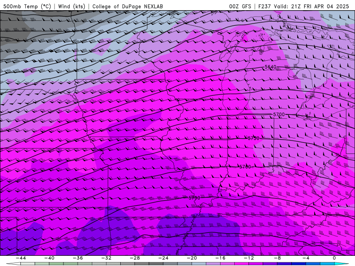355x266 pixels.
Task: Click the 5730 height contour label
Action: [x=253, y=138]
